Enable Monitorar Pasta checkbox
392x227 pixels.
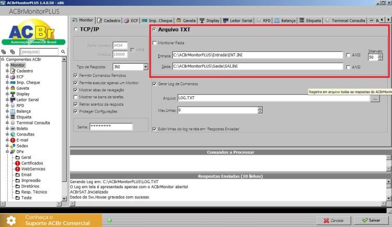coord(155,43)
